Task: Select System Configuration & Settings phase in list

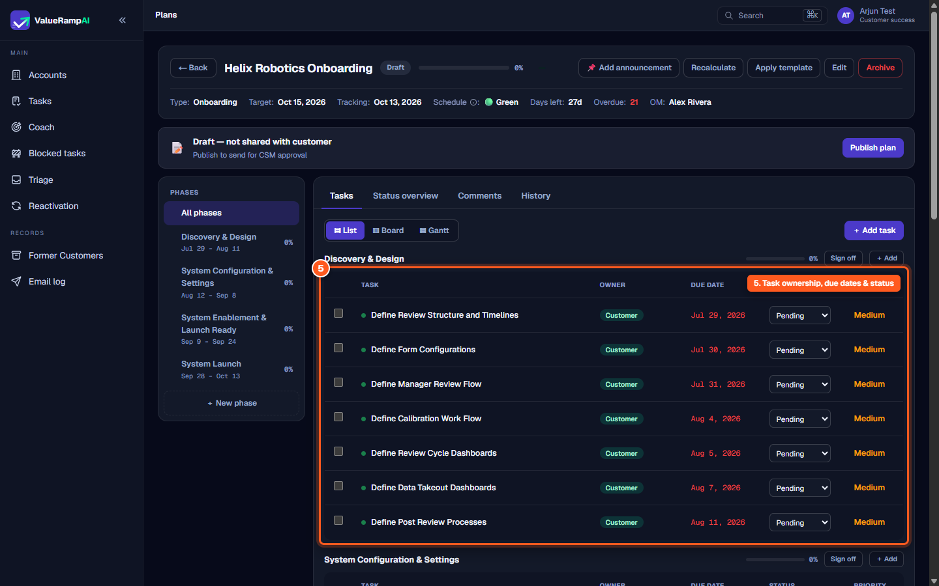Action: [231, 283]
